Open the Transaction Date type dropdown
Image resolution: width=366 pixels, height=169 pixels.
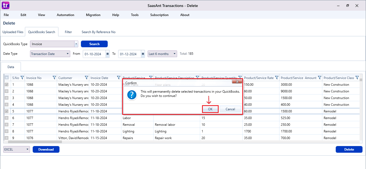pyautogui.click(x=68, y=54)
